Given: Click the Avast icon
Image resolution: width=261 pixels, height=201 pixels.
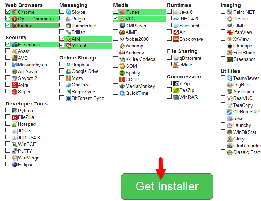Looking at the screenshot, I should 15,51.
